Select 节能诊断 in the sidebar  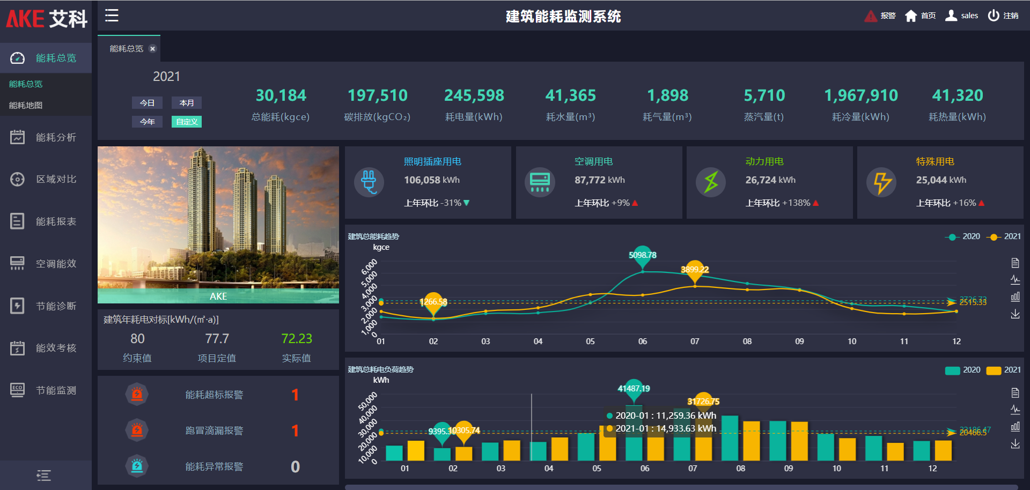[x=46, y=306]
